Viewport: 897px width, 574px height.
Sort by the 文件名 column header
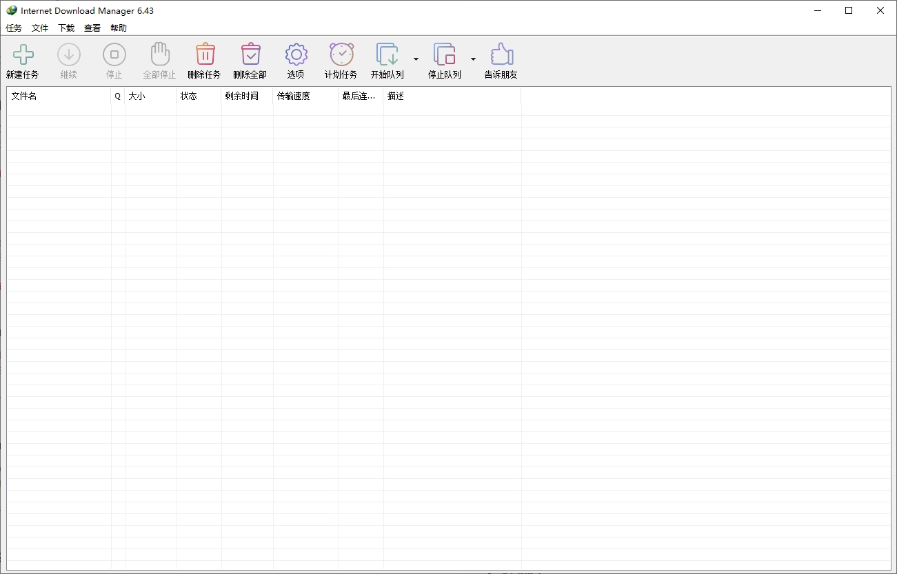tap(59, 96)
